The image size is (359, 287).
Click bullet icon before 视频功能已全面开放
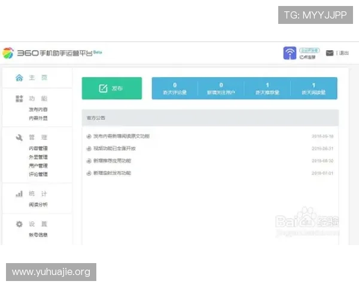tap(89, 149)
